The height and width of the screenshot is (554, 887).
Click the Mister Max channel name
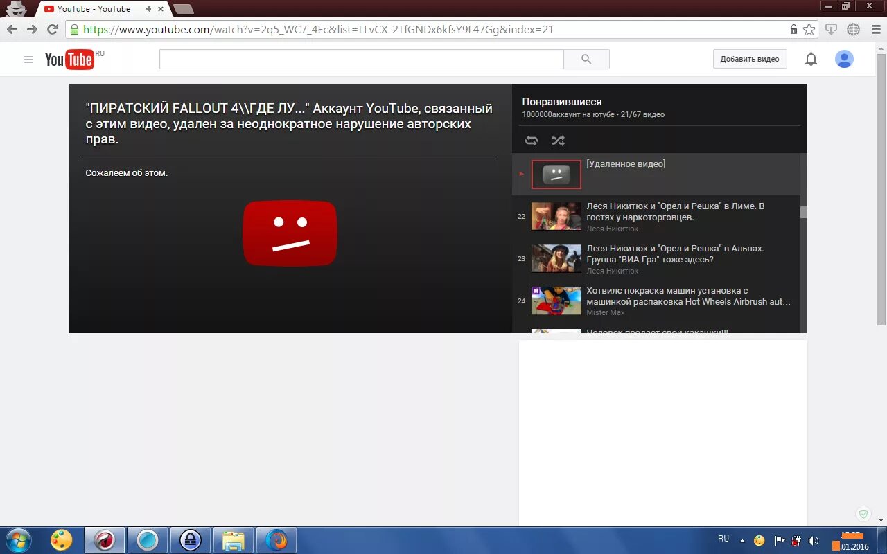point(606,313)
